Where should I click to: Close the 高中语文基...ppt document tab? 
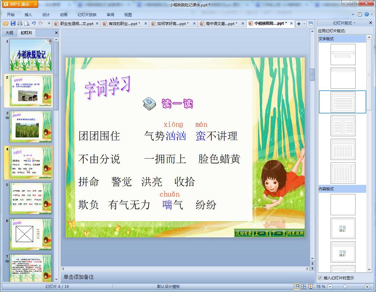[243, 24]
